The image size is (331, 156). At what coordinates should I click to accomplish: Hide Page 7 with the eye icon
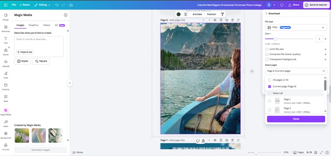(215, 140)
